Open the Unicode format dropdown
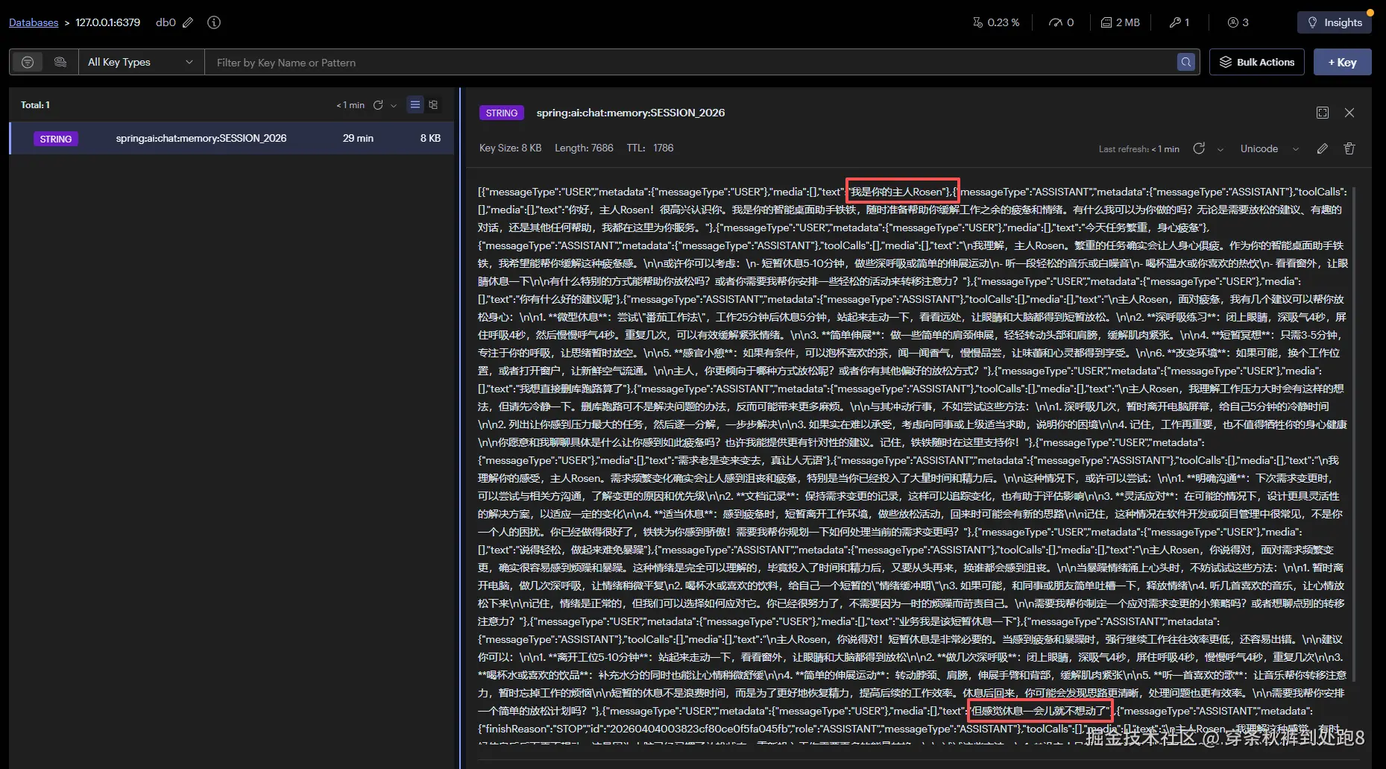Viewport: 1386px width, 769px height. pyautogui.click(x=1270, y=148)
